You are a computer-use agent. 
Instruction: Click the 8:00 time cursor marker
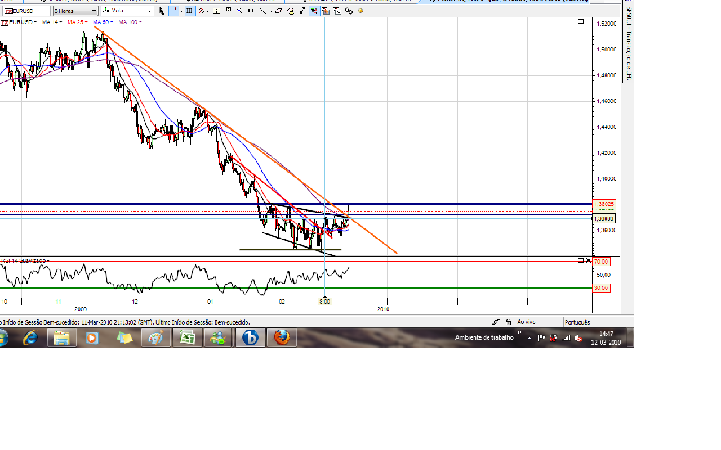324,301
